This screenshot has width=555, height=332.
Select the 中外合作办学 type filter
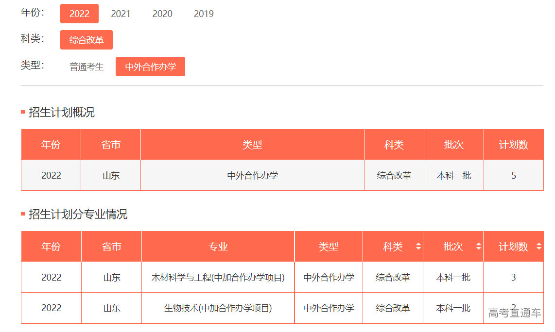150,66
